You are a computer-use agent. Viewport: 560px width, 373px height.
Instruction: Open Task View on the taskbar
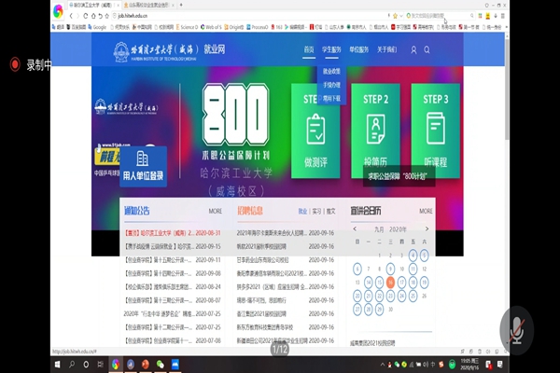click(101, 365)
